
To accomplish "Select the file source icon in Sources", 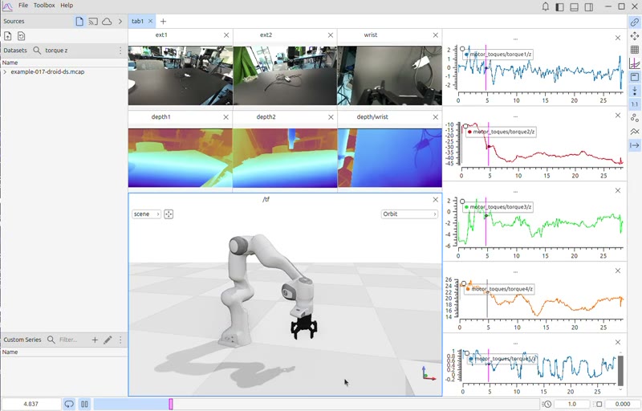I will point(79,22).
